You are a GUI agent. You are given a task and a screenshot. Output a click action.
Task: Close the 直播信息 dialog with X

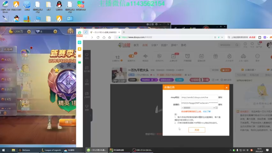coord(226,88)
